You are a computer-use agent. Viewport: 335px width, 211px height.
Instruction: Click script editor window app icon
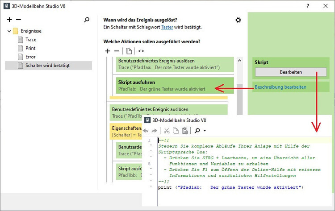tap(147, 120)
